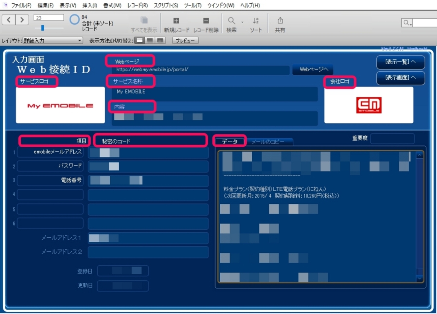The height and width of the screenshot is (314, 437).
Task: Click the secret code field for row 1
Action: pos(148,152)
